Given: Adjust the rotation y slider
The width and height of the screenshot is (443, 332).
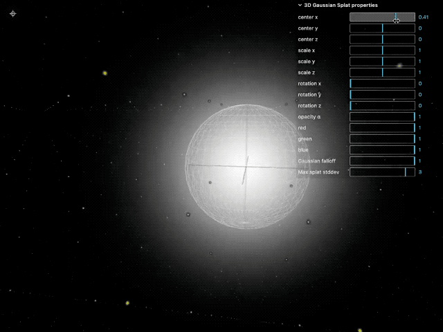Looking at the screenshot, I should click(382, 95).
